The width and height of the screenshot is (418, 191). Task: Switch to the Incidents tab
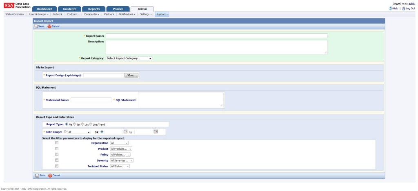click(69, 9)
